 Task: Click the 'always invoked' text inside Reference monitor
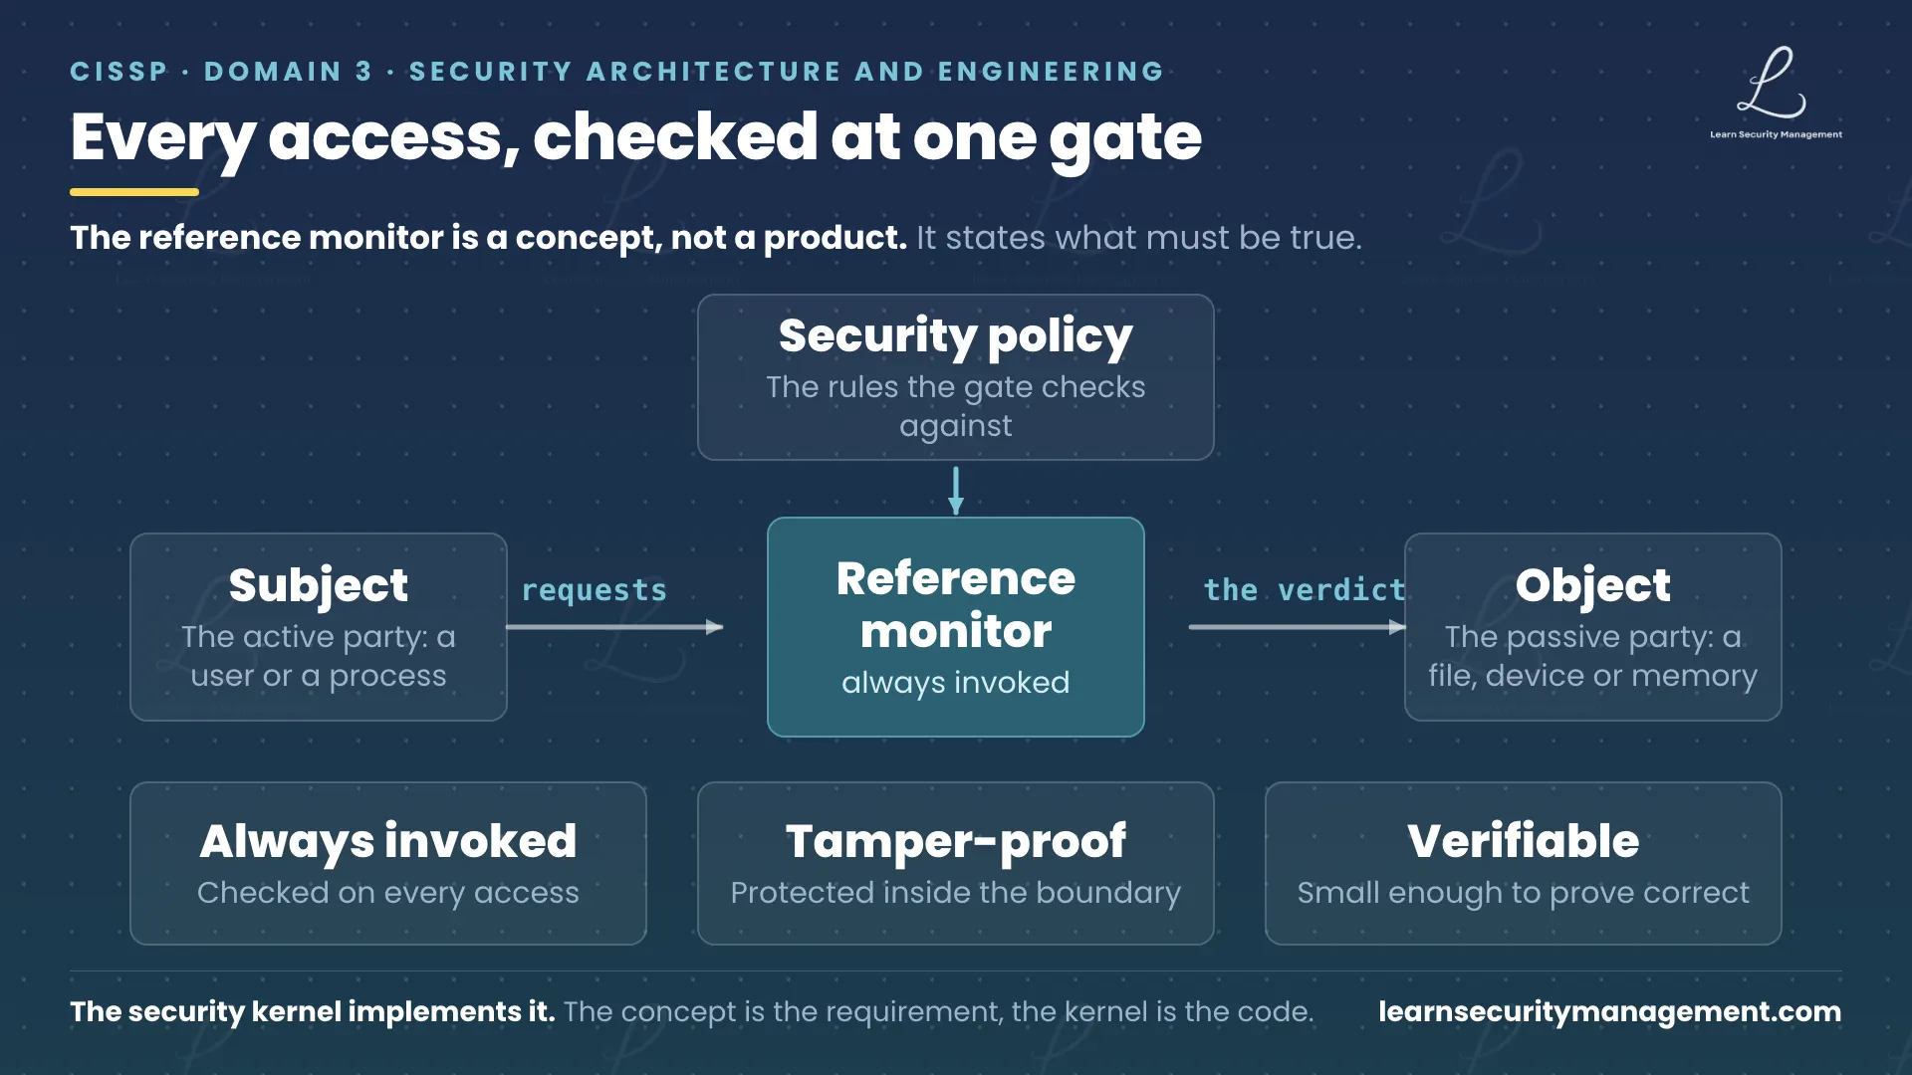click(x=956, y=683)
